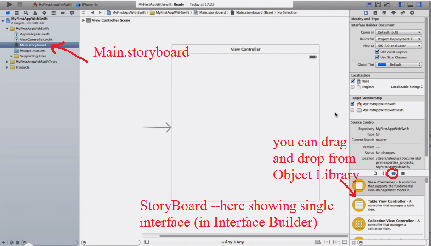
Task: Expand the Supporting Files folder
Action: click(11, 56)
